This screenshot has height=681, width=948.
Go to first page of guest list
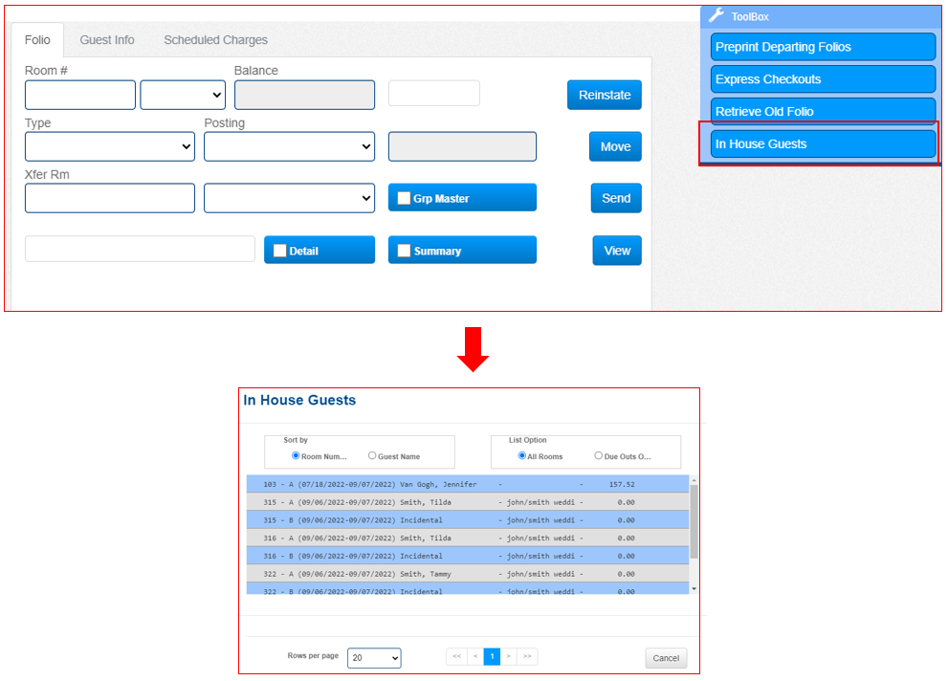[x=456, y=657]
